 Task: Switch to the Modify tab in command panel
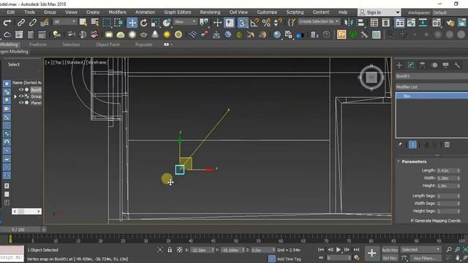tap(411, 65)
